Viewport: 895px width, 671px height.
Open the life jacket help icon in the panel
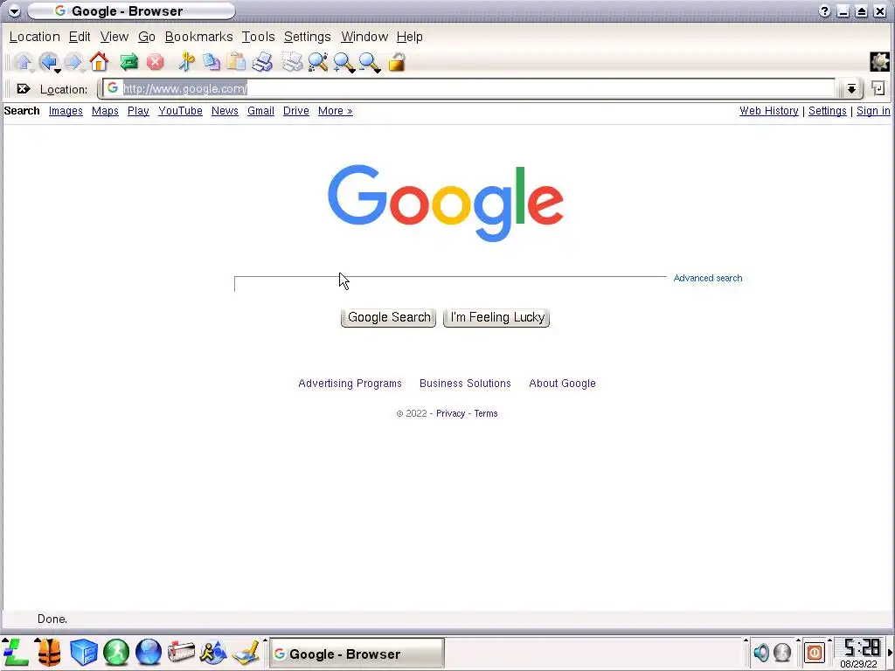click(49, 652)
